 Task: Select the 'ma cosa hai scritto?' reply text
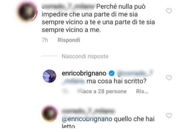116,81
